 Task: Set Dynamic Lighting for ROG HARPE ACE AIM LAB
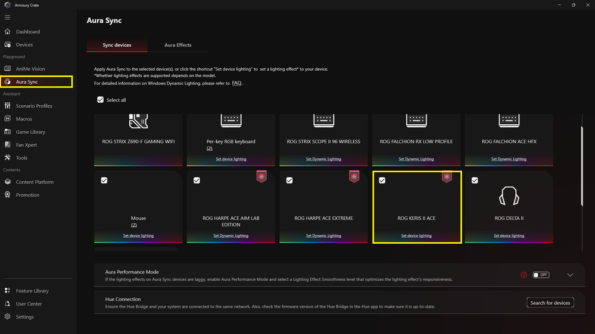tap(230, 235)
